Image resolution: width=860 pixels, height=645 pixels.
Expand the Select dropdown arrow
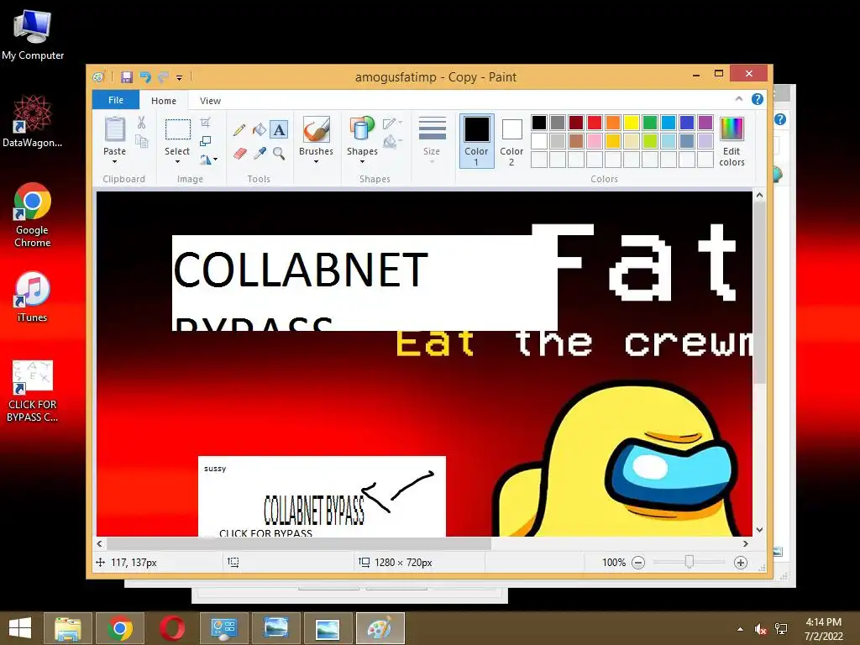(x=177, y=162)
